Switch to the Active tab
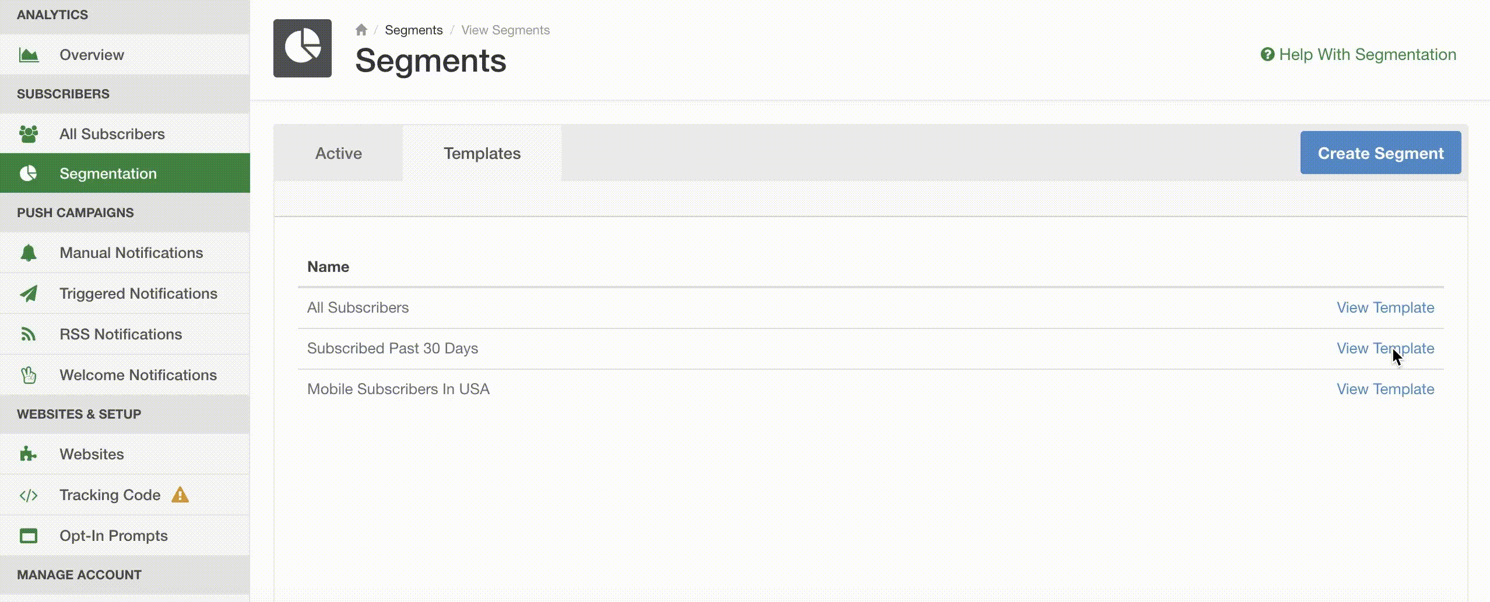Image resolution: width=1490 pixels, height=602 pixels. click(339, 153)
